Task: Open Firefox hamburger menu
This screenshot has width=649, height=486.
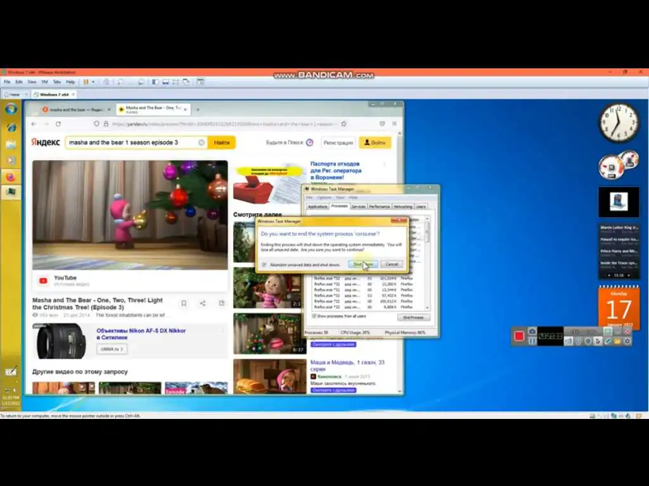Action: 394,123
